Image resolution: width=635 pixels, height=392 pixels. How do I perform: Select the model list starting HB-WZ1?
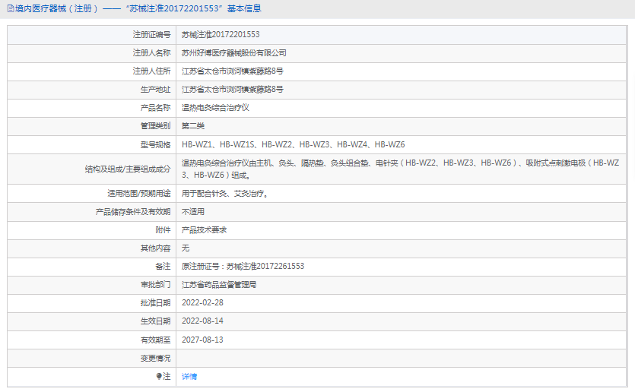(x=294, y=144)
